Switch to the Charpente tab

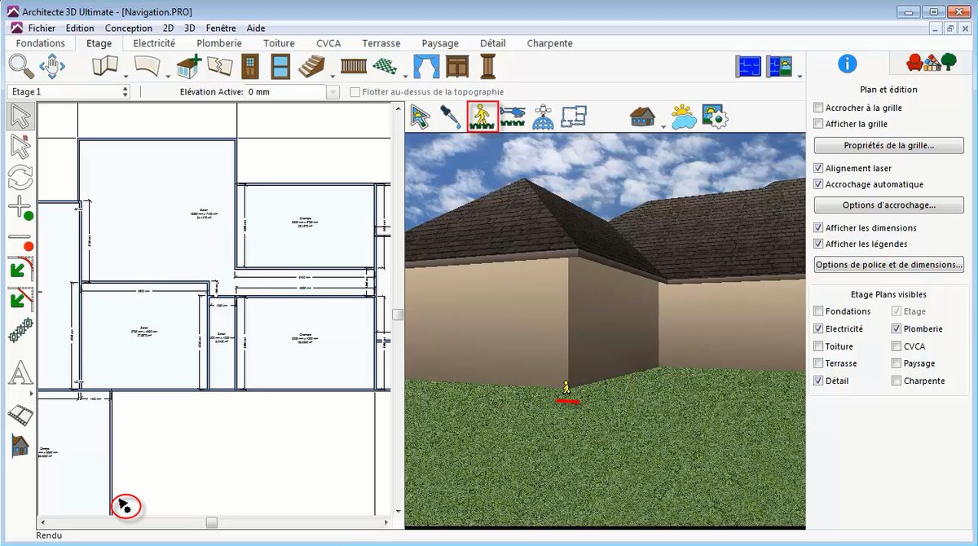point(550,43)
